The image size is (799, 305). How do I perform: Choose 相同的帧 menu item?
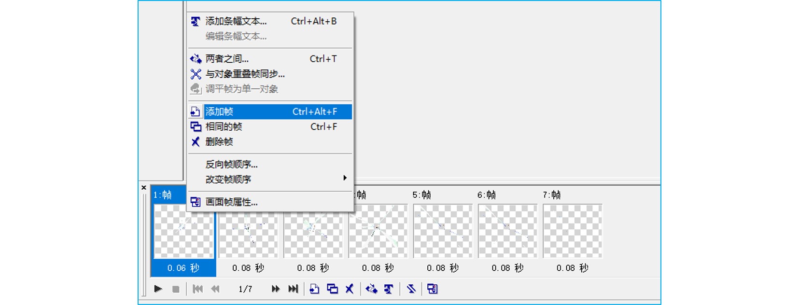pos(270,126)
